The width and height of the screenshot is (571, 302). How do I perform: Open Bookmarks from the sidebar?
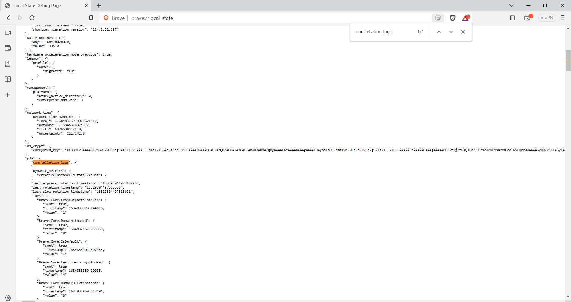tap(8, 64)
